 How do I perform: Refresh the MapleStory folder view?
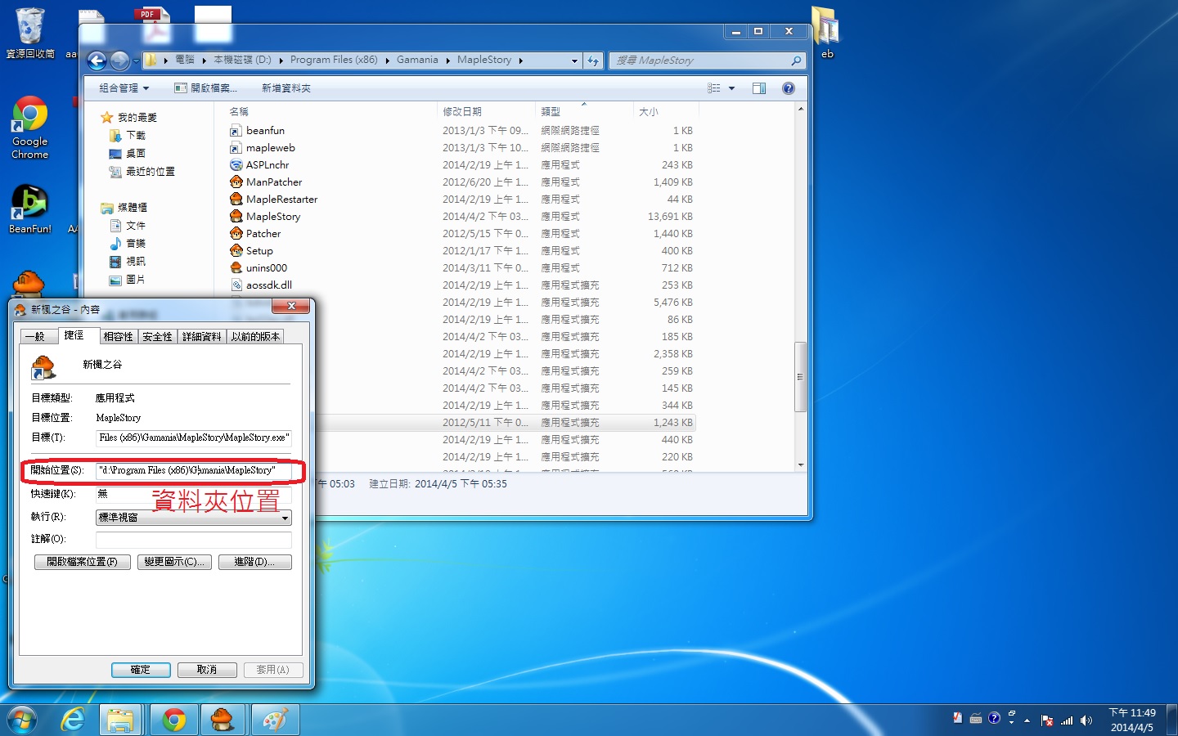593,61
